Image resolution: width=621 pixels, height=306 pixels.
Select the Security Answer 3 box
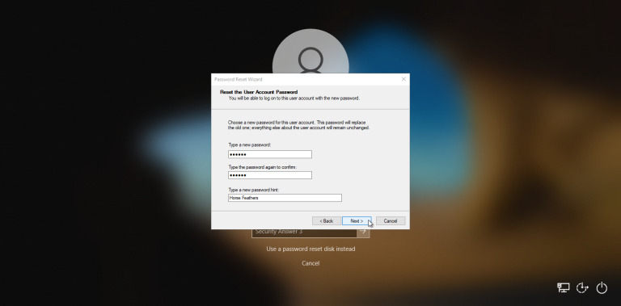(304, 232)
